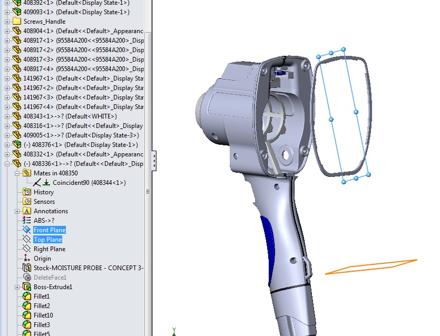Select the Front Plane item

50,230
